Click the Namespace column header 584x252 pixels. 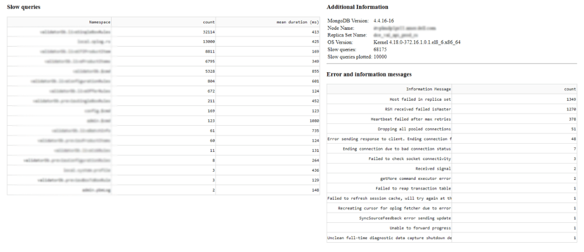[x=100, y=22]
